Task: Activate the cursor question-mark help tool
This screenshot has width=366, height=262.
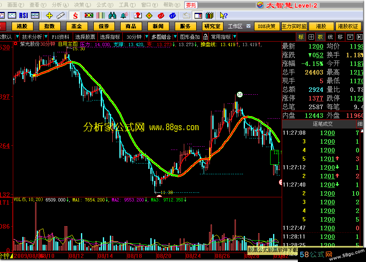Action: 223,16
